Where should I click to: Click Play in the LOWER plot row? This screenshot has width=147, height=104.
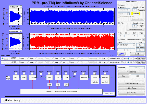click(x=139, y=62)
